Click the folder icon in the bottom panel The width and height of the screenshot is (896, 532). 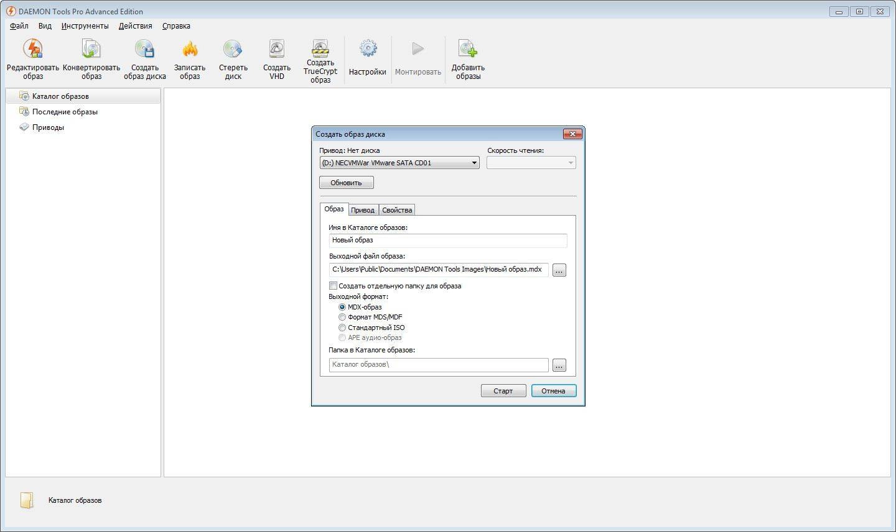point(26,500)
